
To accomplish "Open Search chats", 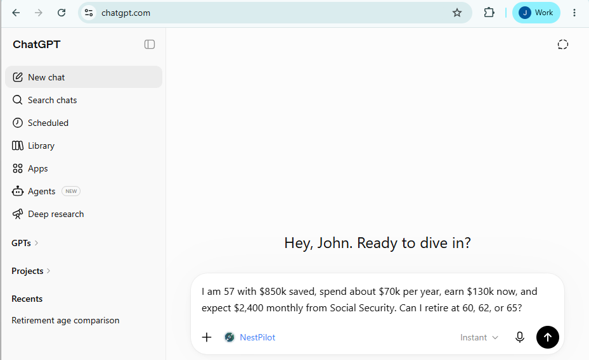I will pyautogui.click(x=84, y=100).
